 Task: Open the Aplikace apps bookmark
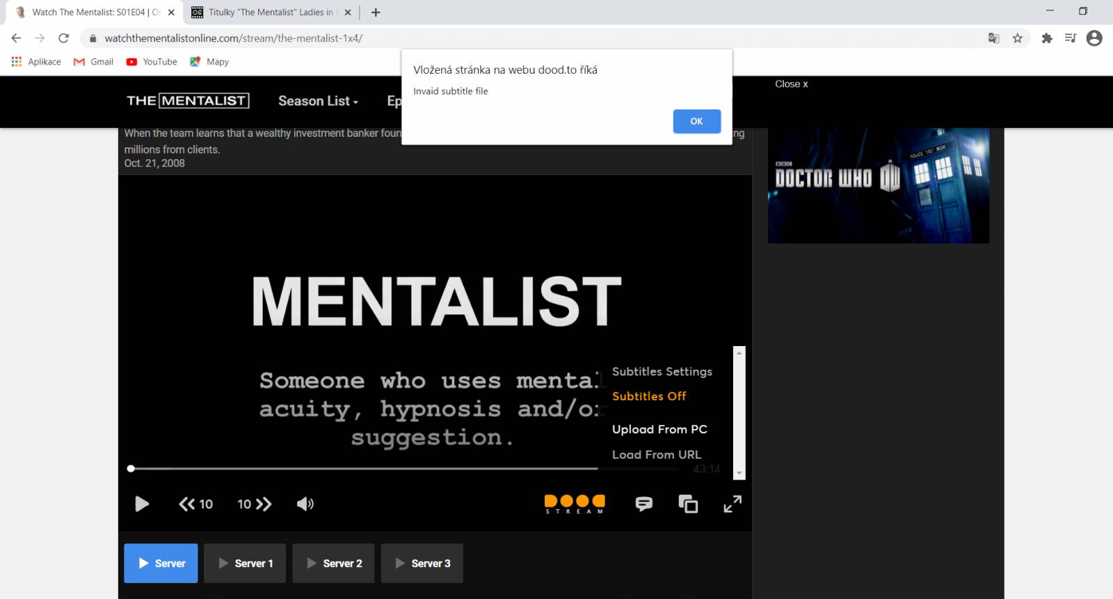point(36,62)
